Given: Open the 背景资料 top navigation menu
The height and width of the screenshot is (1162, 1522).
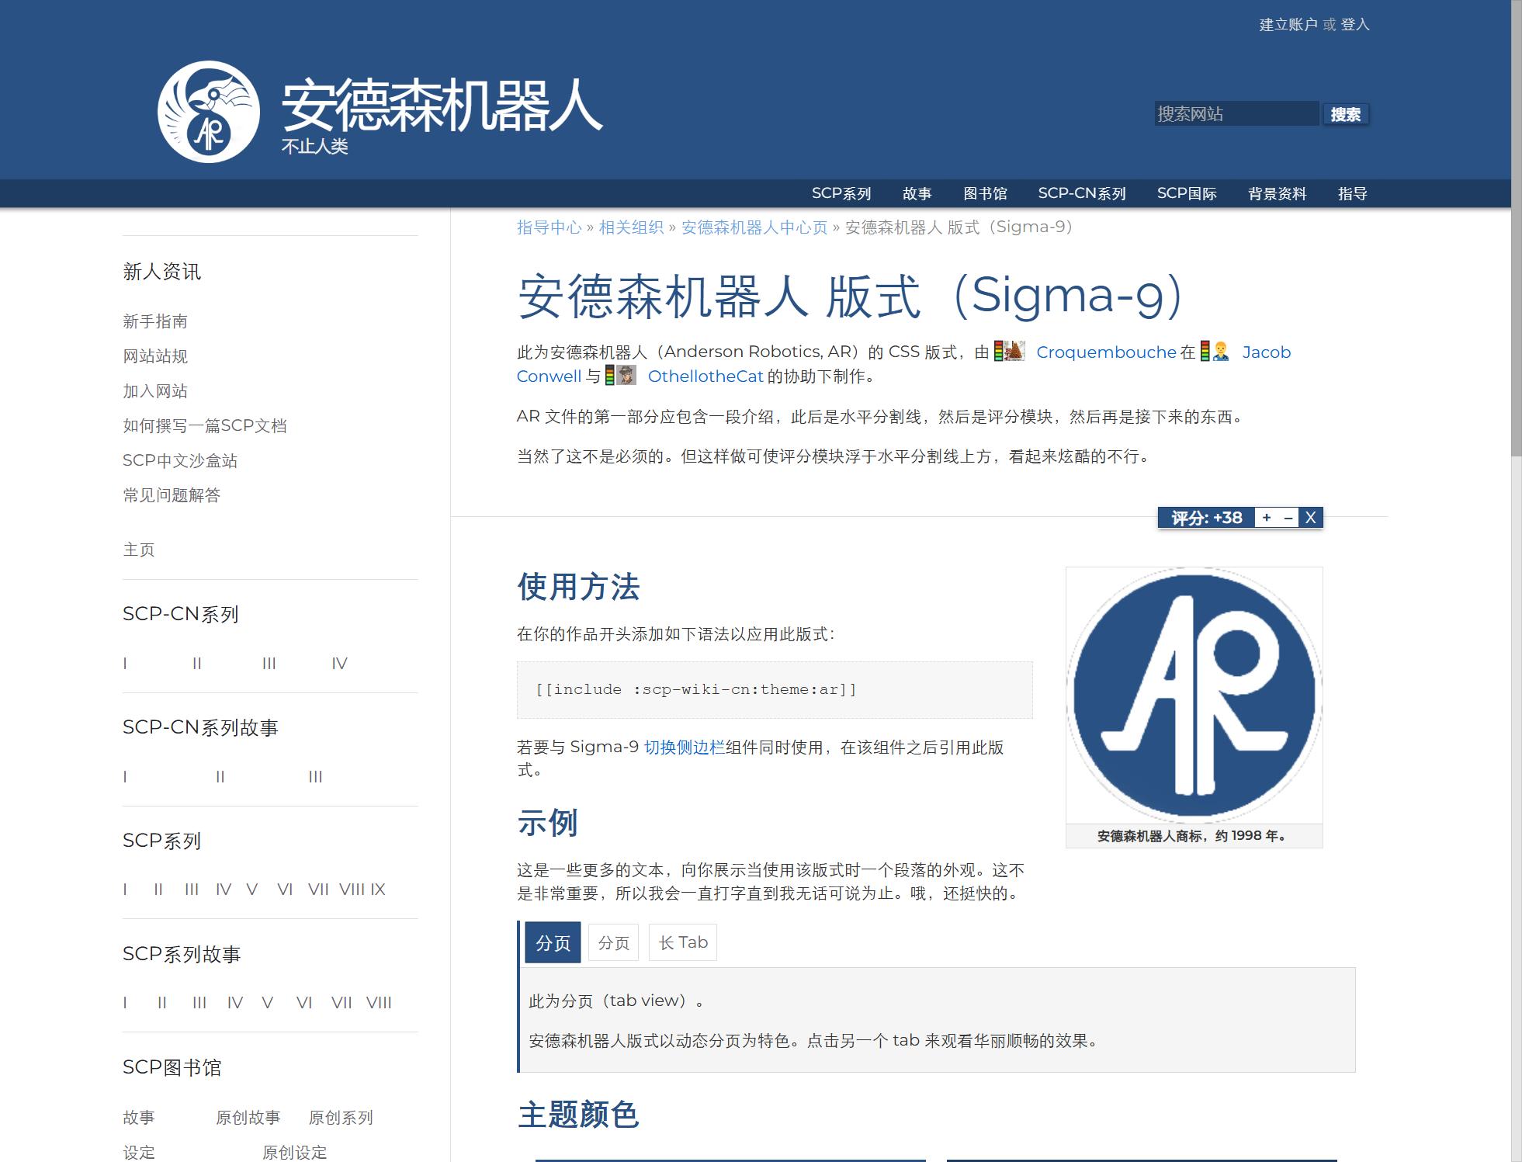Looking at the screenshot, I should [1277, 193].
